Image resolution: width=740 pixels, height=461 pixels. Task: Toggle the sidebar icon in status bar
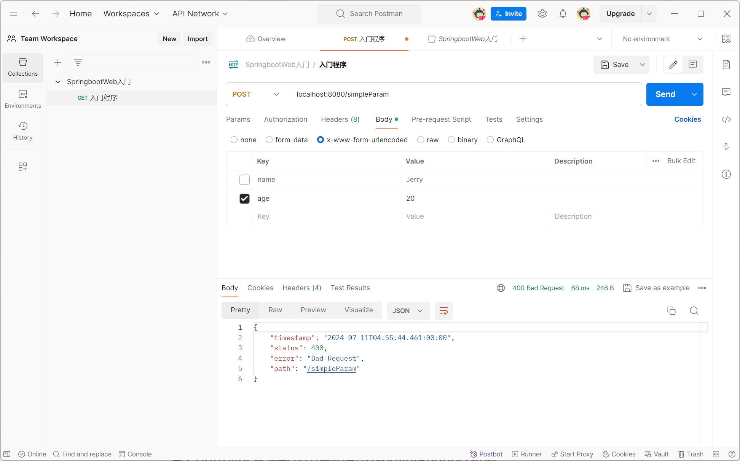[x=7, y=454]
